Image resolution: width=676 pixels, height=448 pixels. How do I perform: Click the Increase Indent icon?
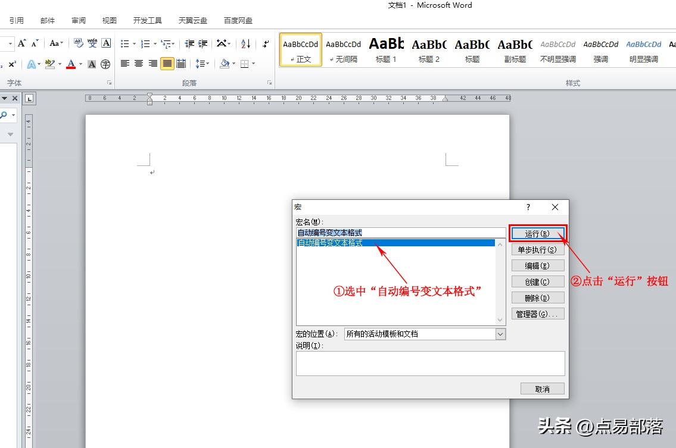(x=203, y=43)
